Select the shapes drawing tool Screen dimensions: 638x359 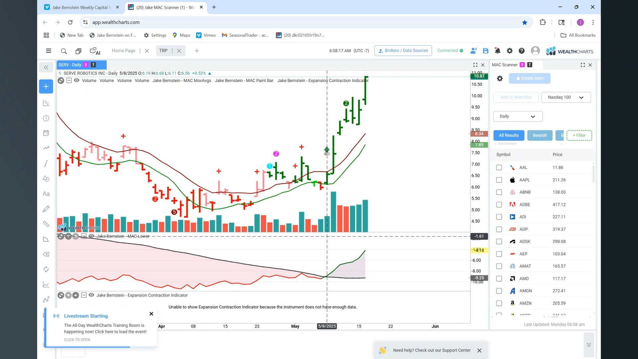click(46, 179)
